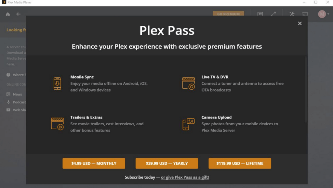Open Web Shows in the sidebar

click(19, 110)
